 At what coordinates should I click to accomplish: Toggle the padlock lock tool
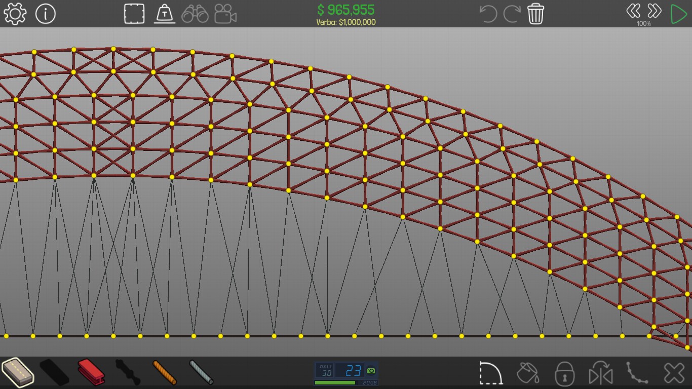(x=564, y=373)
